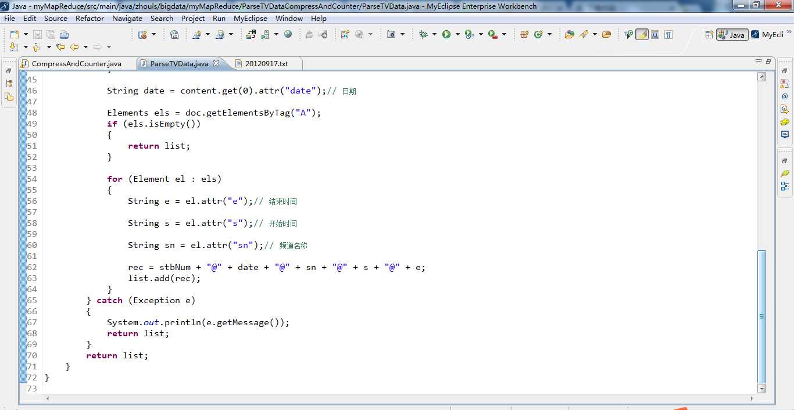
Task: Minimize the editor area
Action: pyautogui.click(x=758, y=61)
